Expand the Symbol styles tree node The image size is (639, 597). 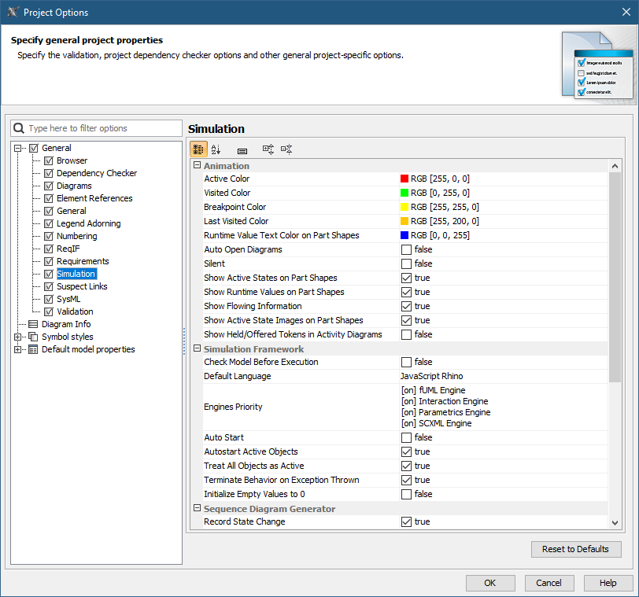point(18,337)
